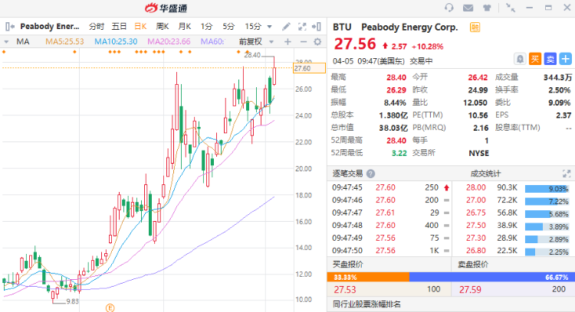575x312 pixels.
Task: Zoom in chart with plus icon
Action: (x=287, y=42)
